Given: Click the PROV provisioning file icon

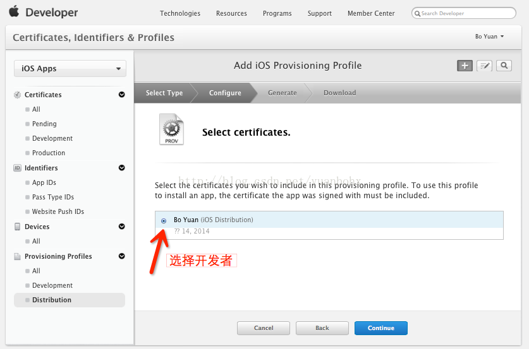Looking at the screenshot, I should pos(171,130).
